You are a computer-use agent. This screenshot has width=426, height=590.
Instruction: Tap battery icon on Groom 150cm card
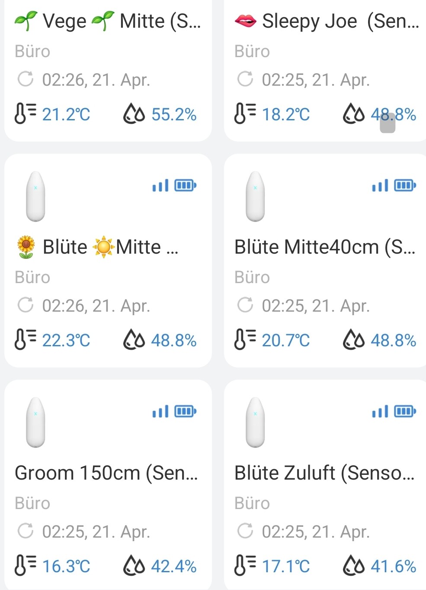pos(185,411)
